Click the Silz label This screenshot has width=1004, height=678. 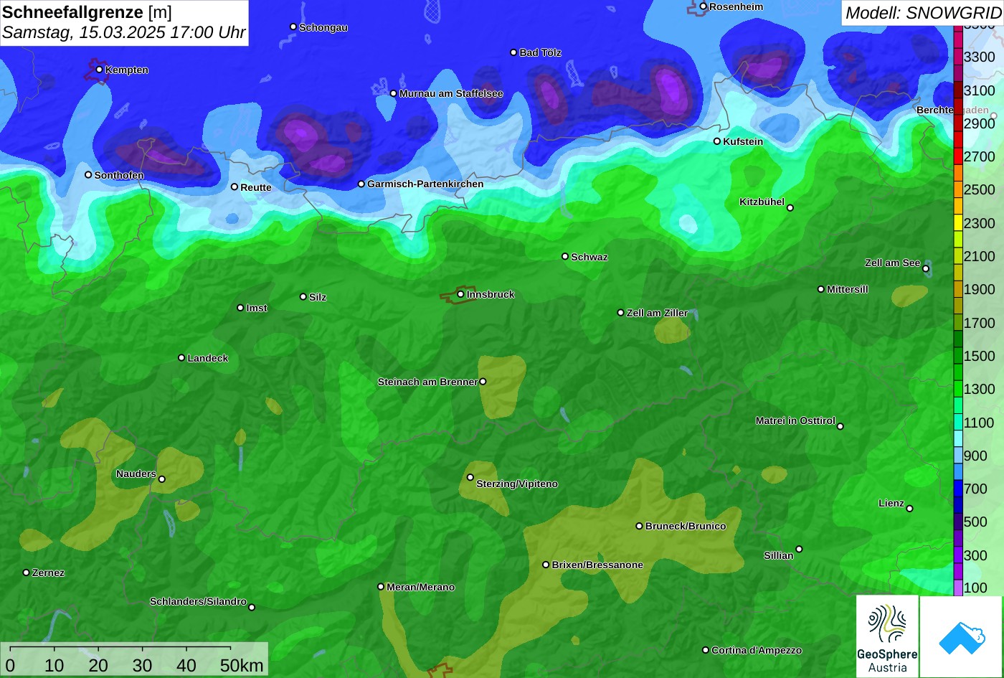[318, 297]
